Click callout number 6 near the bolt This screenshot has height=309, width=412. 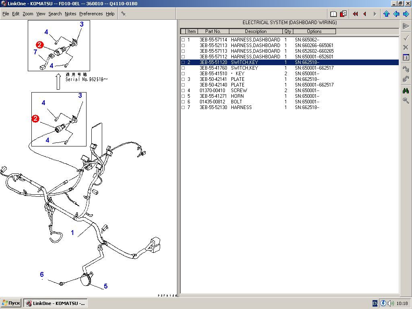42,274
